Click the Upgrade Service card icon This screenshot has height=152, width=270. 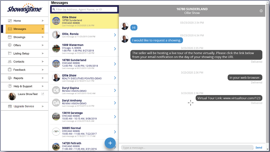[x=10, y=106]
